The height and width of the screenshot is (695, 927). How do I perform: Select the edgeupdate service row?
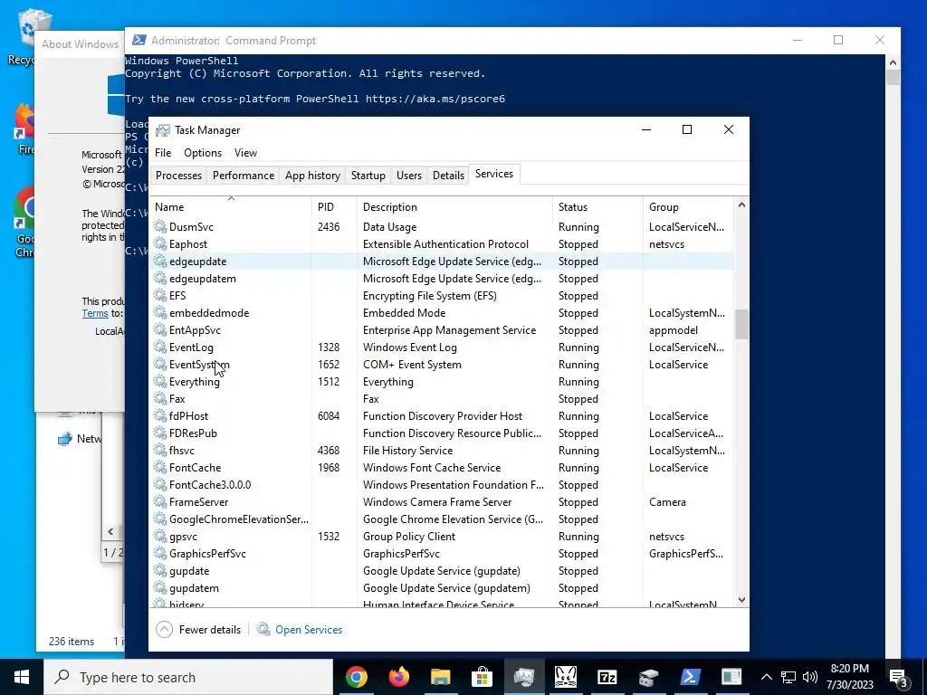[x=442, y=261]
